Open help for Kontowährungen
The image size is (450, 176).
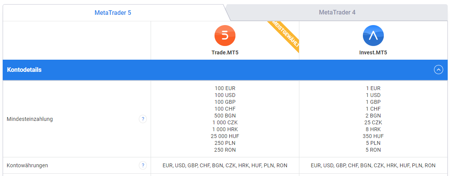pyautogui.click(x=143, y=165)
